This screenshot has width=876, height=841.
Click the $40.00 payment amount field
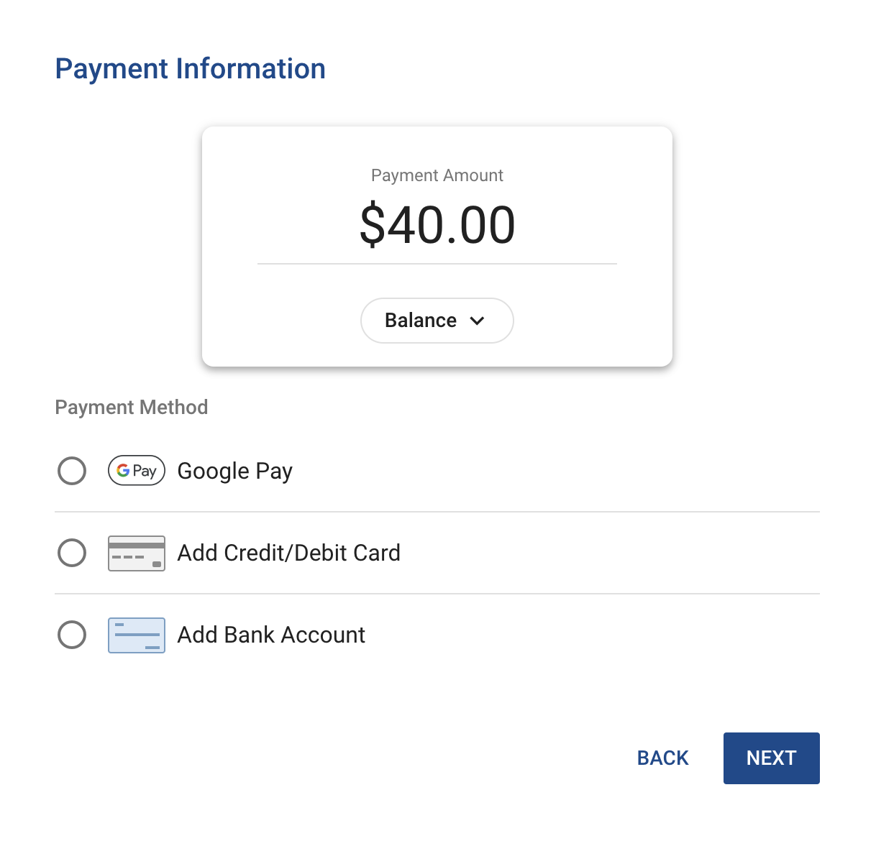point(437,224)
